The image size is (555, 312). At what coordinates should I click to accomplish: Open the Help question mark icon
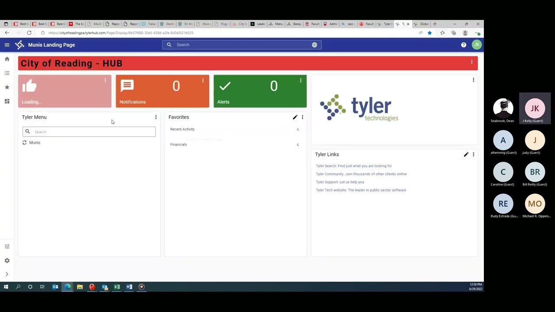click(464, 45)
